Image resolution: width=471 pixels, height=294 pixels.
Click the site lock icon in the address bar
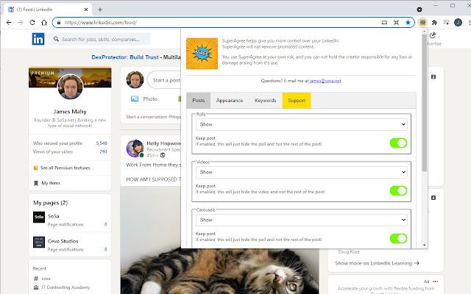[x=59, y=23]
